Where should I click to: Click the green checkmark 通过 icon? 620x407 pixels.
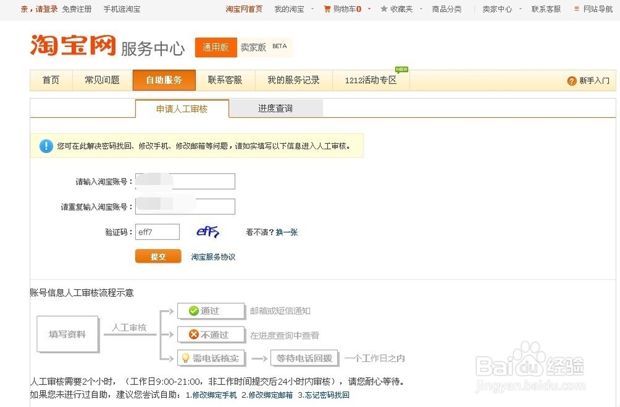coord(193,311)
